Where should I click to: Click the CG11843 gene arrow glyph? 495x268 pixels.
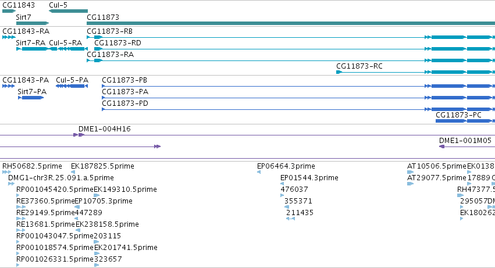coord(9,11)
